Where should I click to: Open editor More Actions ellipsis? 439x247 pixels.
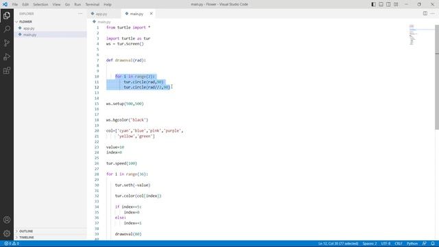click(x=433, y=14)
